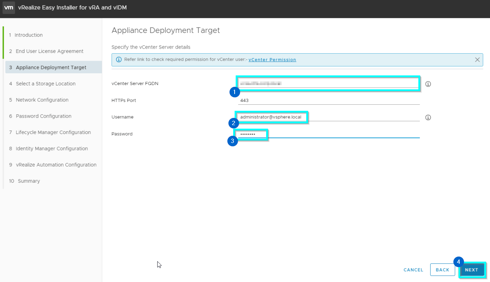The image size is (490, 282).
Task: Click info icon beside vCenter Server FQDN
Action: 428,84
